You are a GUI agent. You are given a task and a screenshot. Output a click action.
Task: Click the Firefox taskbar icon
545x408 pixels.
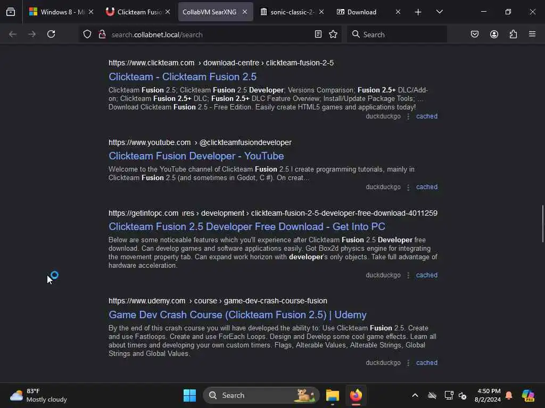[x=356, y=395]
